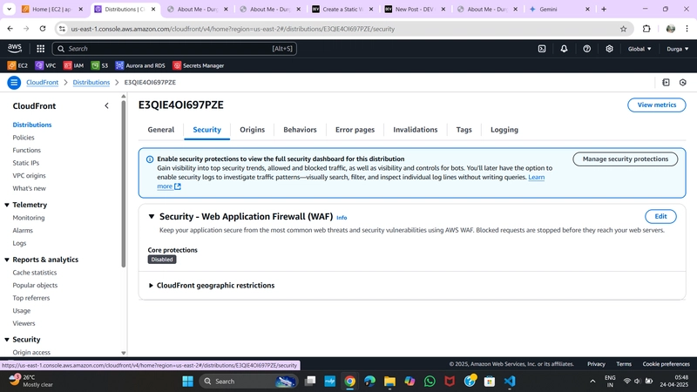Open a new browser tab
This screenshot has width=697, height=392.
[x=604, y=9]
